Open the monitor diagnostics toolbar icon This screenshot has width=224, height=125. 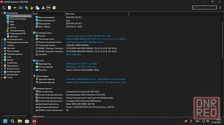click(26, 8)
